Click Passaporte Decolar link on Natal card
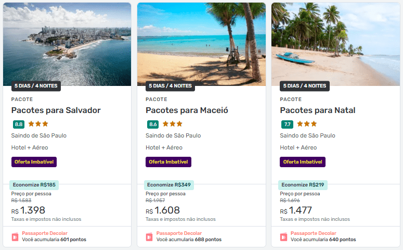Screen dimensions: 403x250 314,233
